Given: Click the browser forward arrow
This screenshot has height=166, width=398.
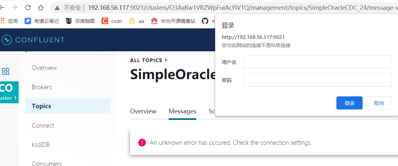Looking at the screenshot, I should (x=14, y=8).
